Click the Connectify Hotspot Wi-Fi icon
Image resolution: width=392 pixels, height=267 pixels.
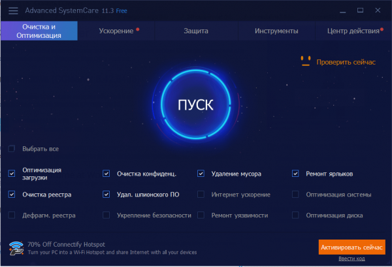point(16,248)
